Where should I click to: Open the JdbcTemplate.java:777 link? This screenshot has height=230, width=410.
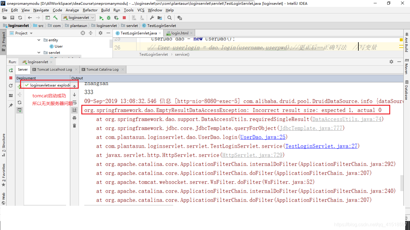coord(311,128)
